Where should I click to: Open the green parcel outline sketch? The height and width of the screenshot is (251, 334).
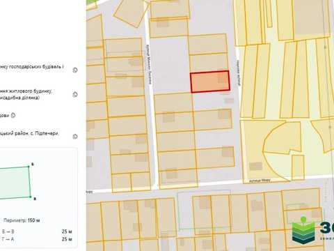coord(15,183)
